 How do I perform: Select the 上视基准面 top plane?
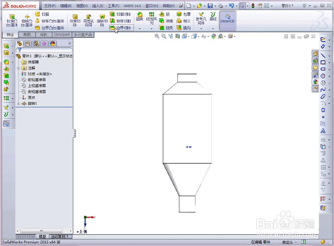click(34, 86)
